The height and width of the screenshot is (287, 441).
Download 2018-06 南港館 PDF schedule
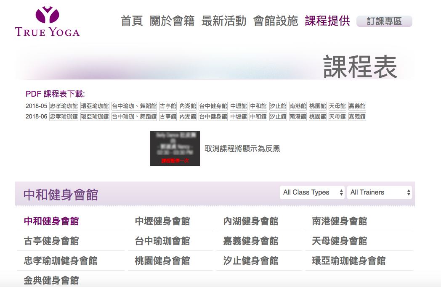298,116
